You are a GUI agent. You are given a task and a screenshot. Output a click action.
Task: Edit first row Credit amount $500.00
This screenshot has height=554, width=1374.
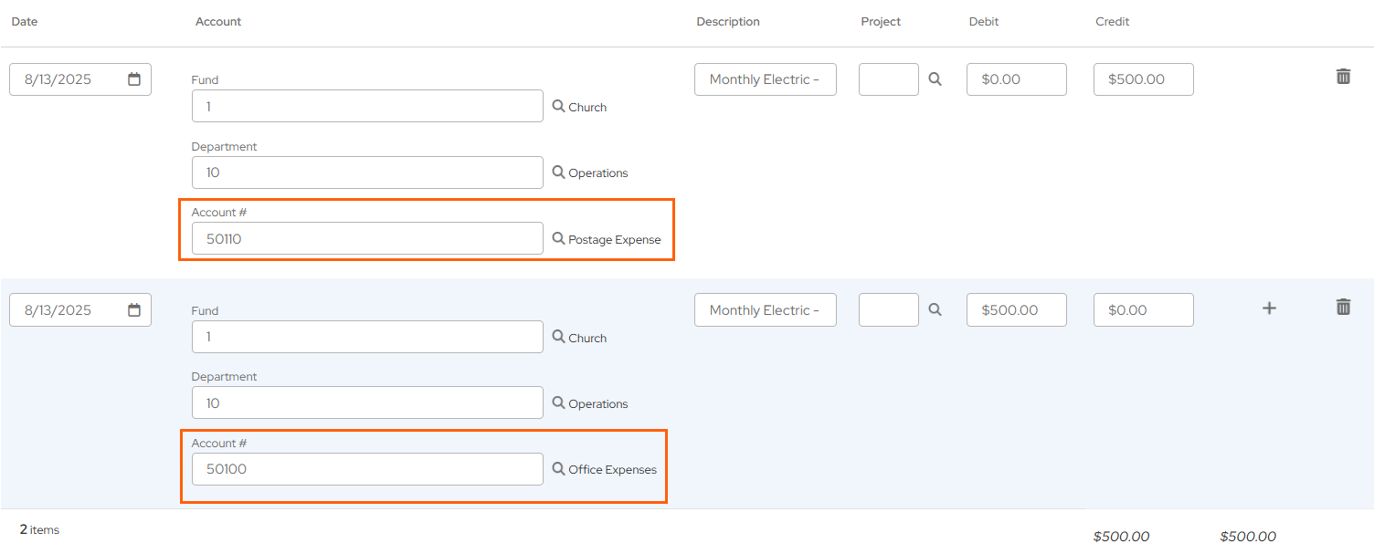point(1143,79)
